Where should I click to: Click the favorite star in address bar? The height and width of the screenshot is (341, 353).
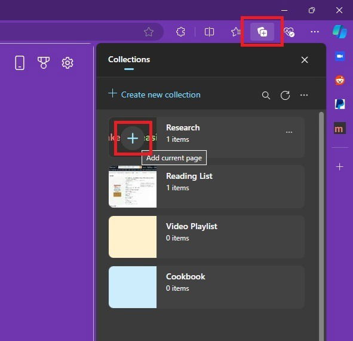pyautogui.click(x=149, y=32)
